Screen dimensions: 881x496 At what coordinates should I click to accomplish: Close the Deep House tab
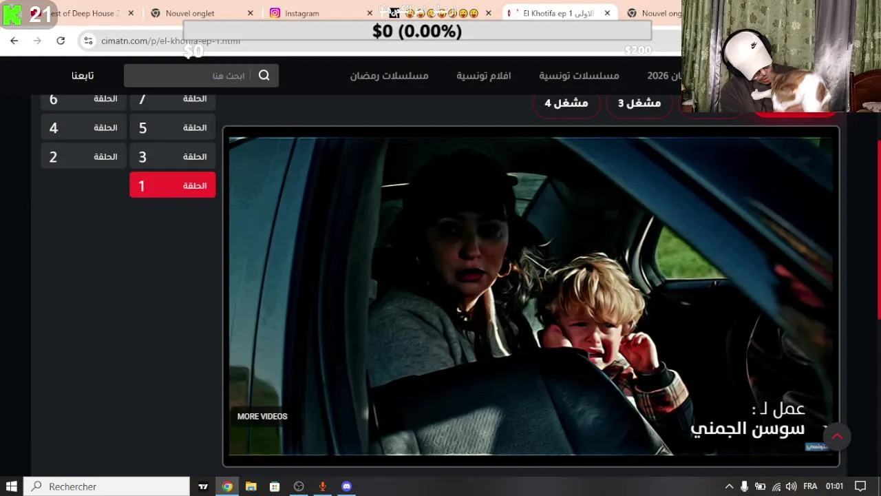point(131,13)
